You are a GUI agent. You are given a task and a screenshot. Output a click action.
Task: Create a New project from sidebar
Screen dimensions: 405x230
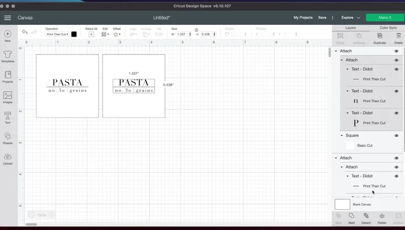(x=8, y=36)
